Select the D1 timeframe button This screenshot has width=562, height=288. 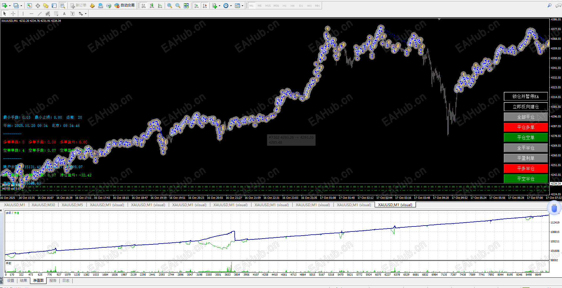(301, 6)
